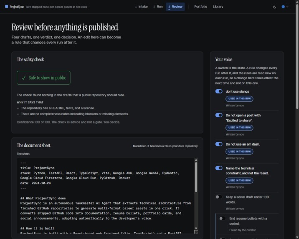299x239 pixels.
Task: Click the 'WHY IT SAYS THAT' label
Action: coord(30,103)
